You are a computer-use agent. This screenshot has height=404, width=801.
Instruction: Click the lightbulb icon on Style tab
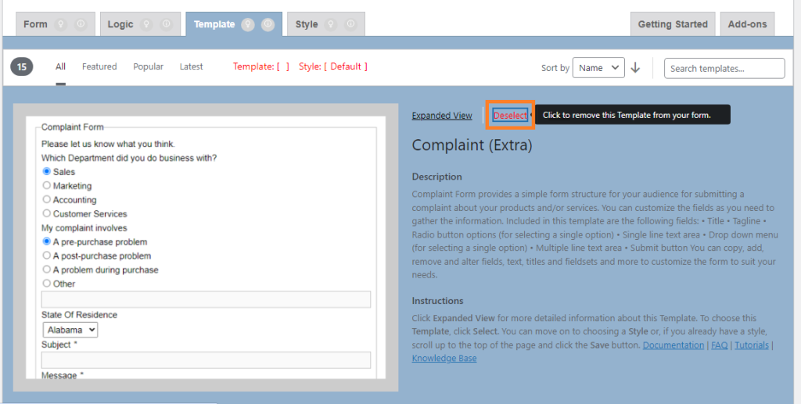click(x=331, y=24)
